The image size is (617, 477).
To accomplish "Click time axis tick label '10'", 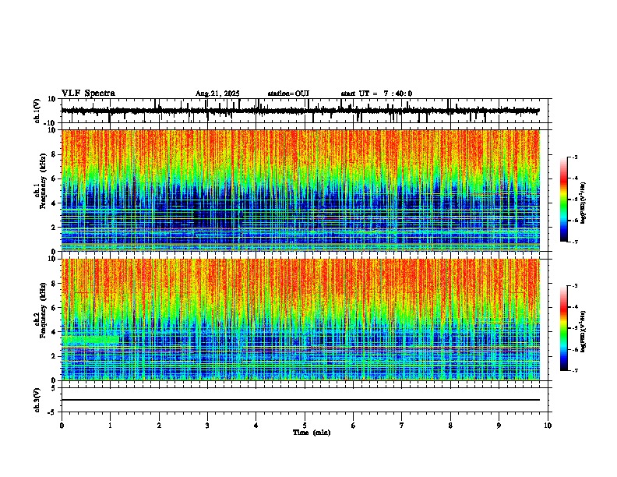I will (548, 426).
